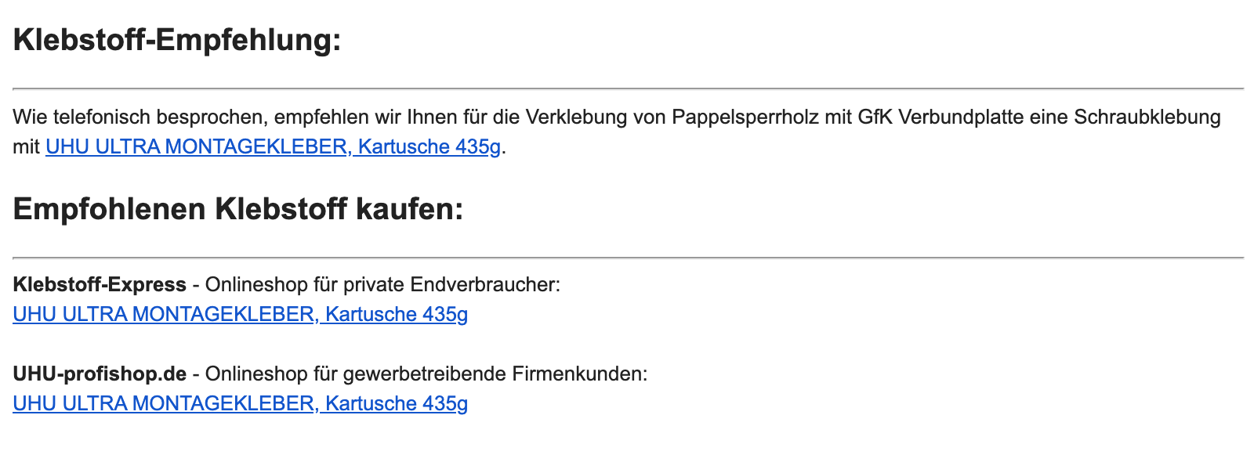Open the UHU ULTRA MONTAGEKLEBER link in the recommendation paragraph
The height and width of the screenshot is (462, 1254).
(273, 146)
